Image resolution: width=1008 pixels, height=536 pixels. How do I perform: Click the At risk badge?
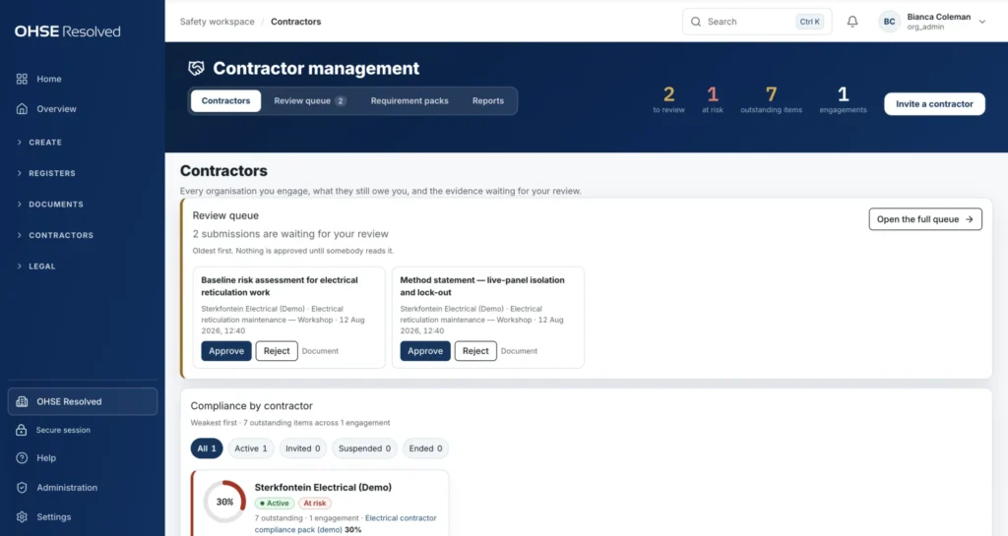(x=315, y=504)
